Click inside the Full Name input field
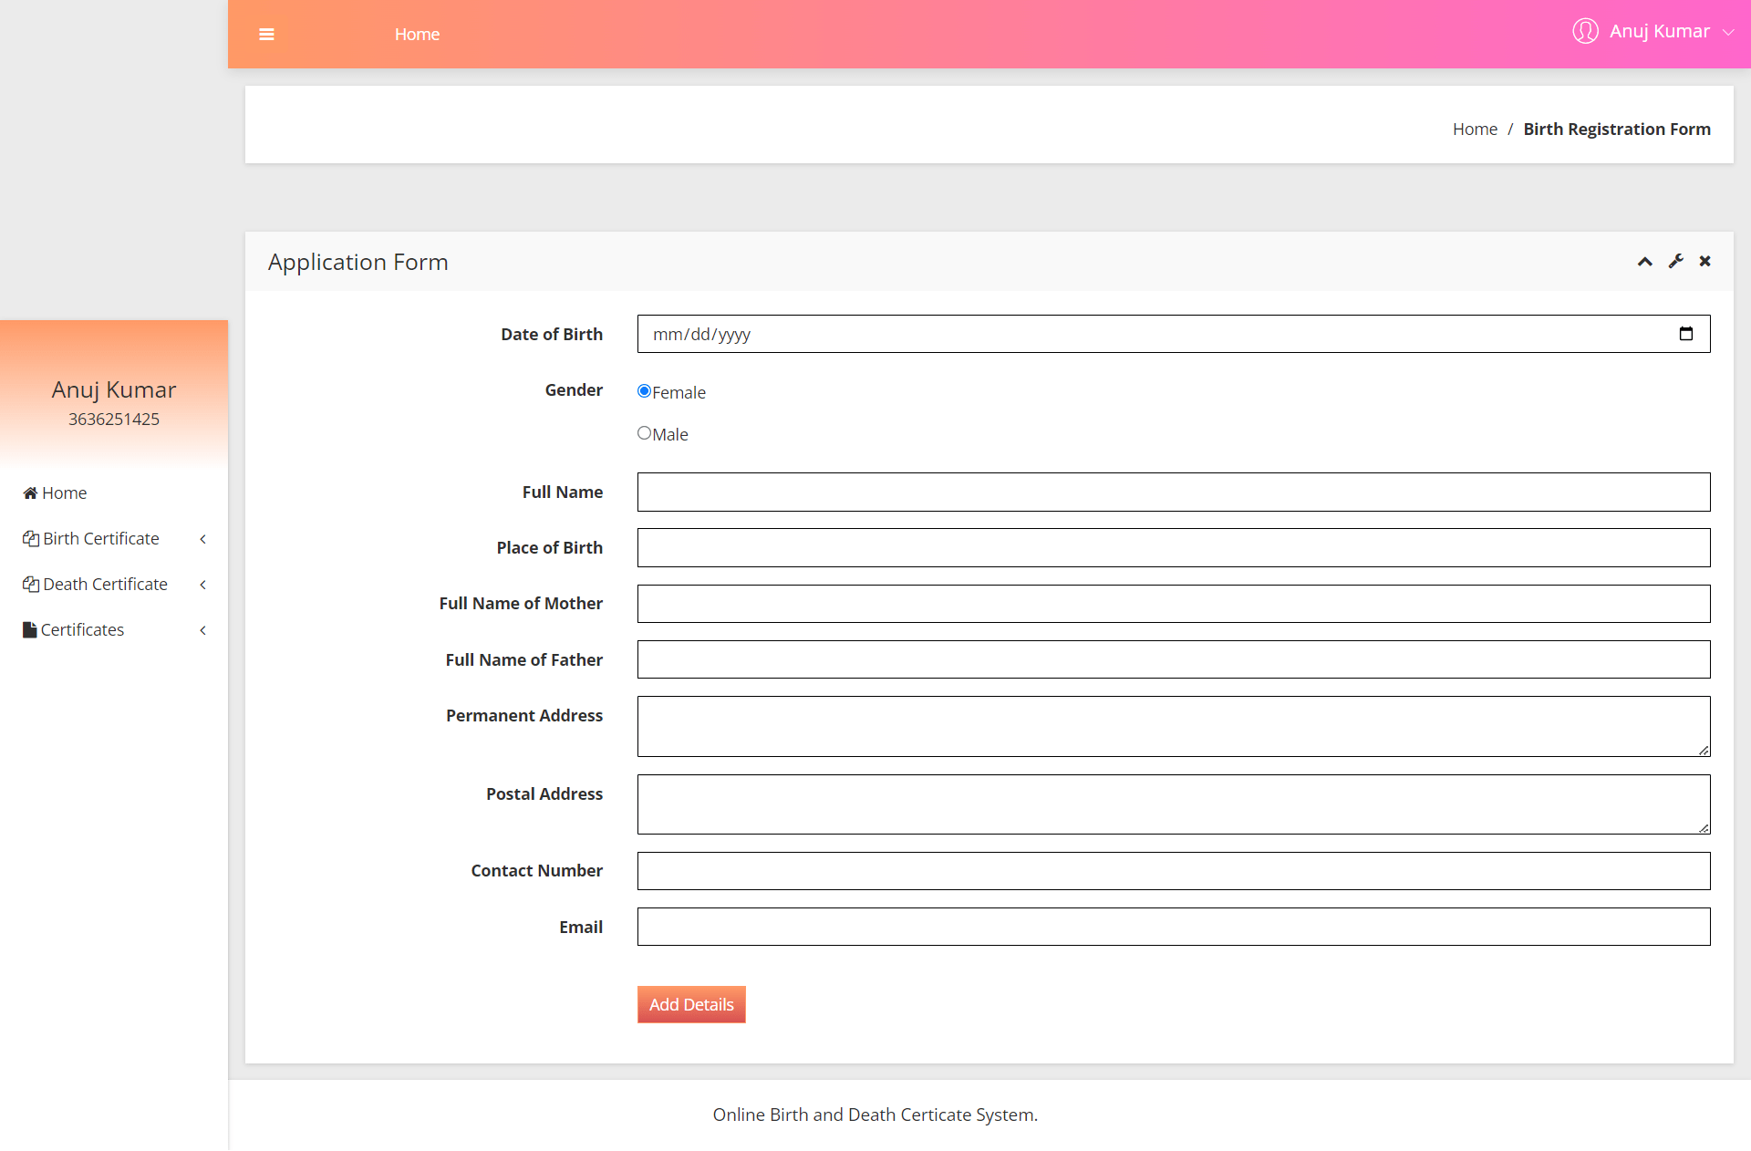 click(1174, 492)
